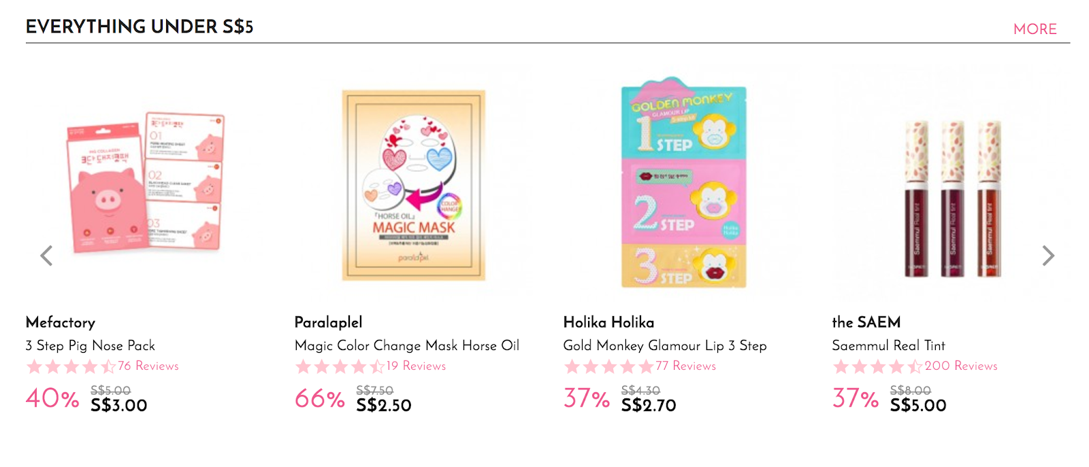1089x467 pixels.
Task: View the 200 Reviews link
Action: 961,366
